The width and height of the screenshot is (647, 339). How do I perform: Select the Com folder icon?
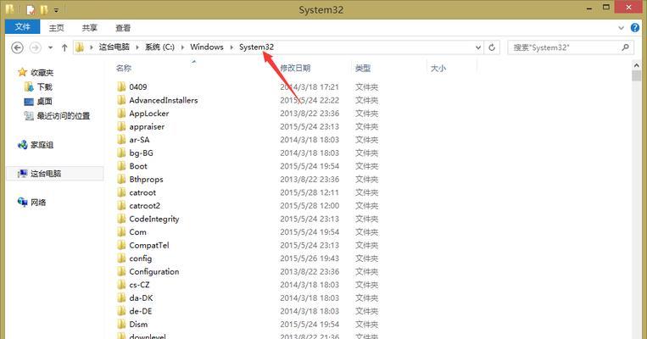point(121,231)
